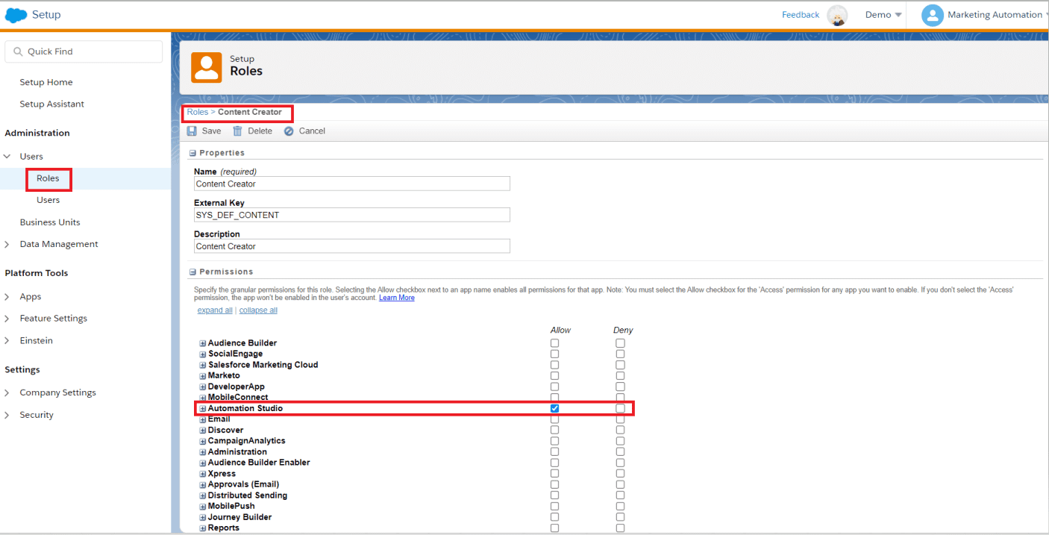Click the expand all link
Screen dimensions: 1049x535
(x=215, y=310)
